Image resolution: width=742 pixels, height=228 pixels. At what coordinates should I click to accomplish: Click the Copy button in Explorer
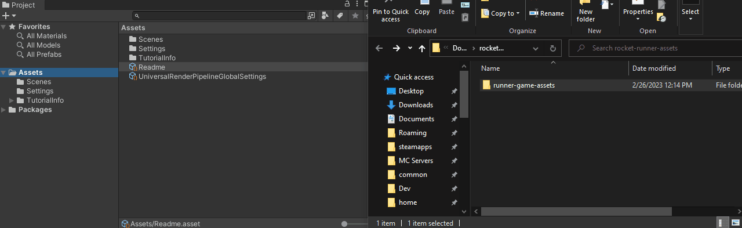422,8
